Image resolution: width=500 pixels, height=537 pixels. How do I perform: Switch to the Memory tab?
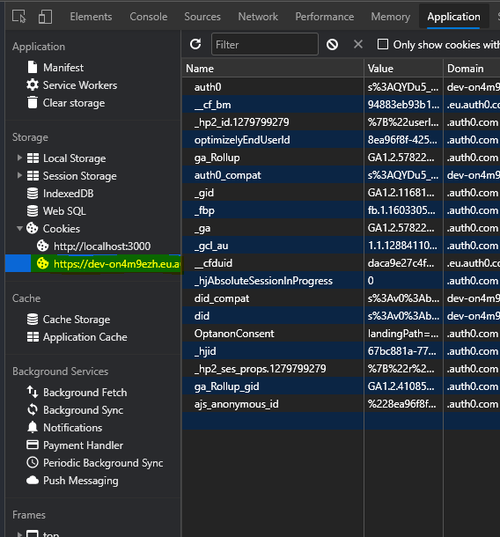tap(391, 17)
